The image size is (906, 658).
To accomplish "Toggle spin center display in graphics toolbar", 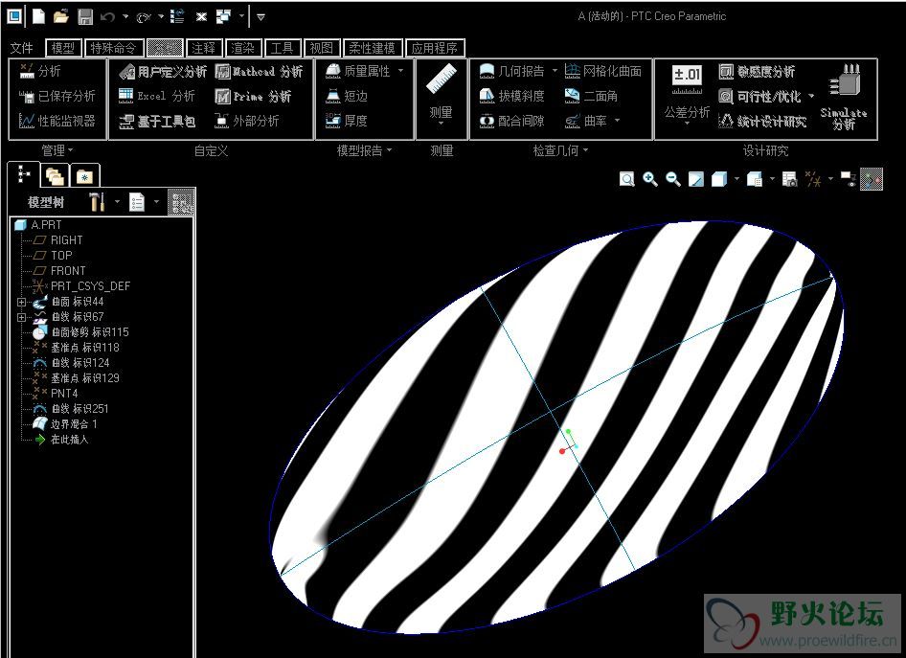I will (x=872, y=180).
